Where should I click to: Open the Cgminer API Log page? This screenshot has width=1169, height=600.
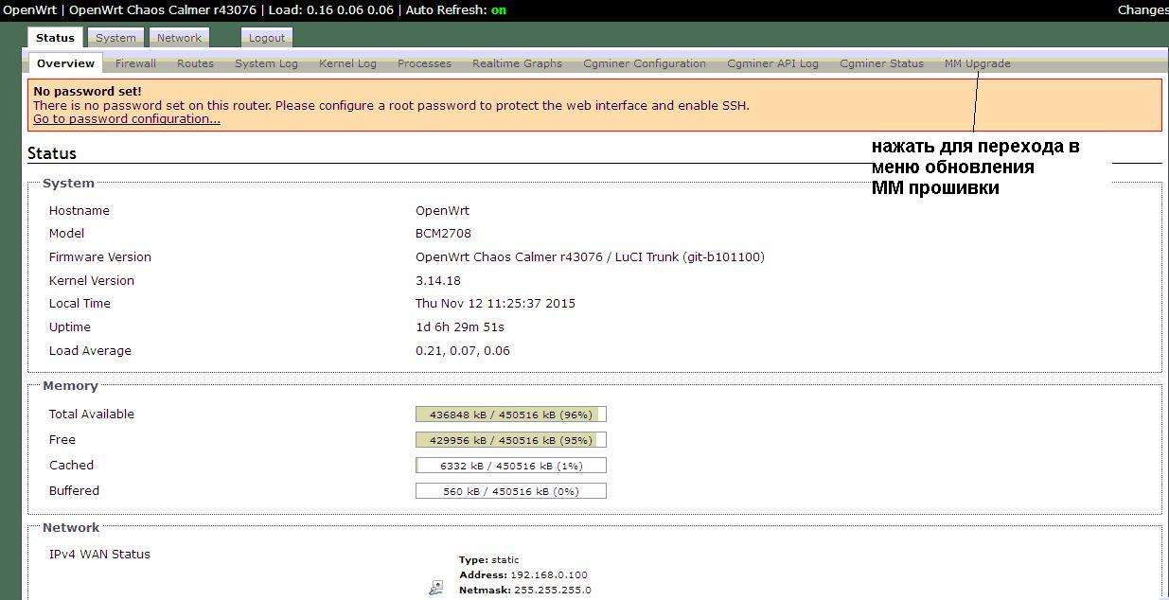point(772,63)
